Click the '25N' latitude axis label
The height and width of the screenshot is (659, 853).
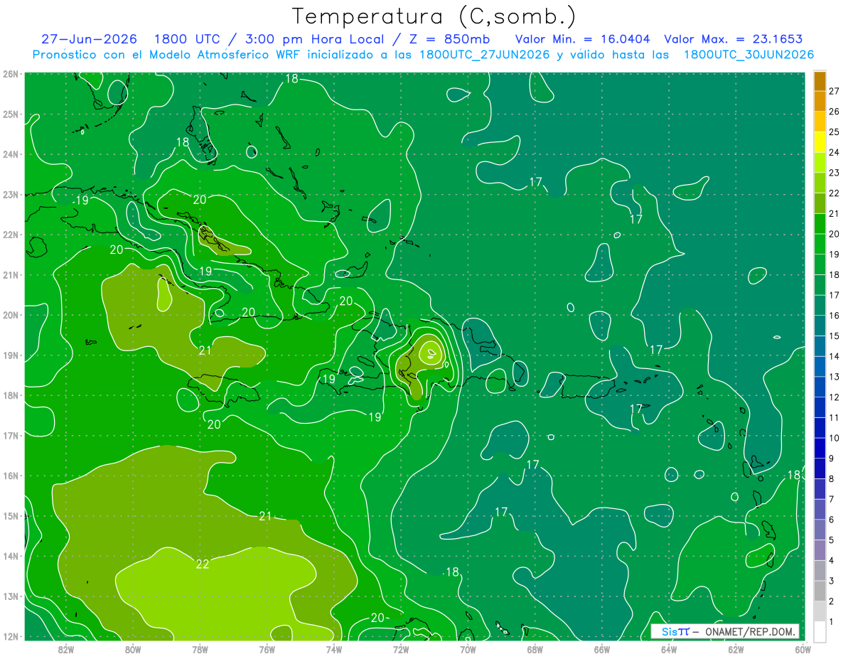coord(10,114)
